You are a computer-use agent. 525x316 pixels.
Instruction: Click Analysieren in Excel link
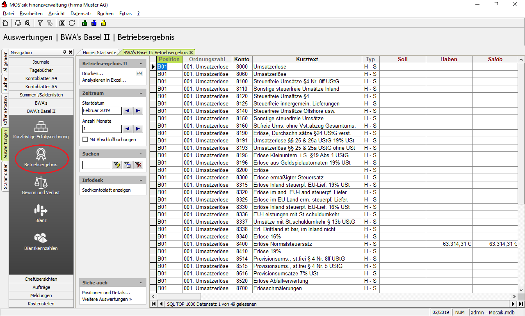[x=104, y=80]
